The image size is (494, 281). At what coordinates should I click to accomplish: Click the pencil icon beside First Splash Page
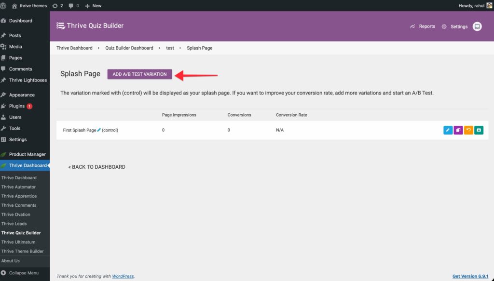pyautogui.click(x=99, y=130)
